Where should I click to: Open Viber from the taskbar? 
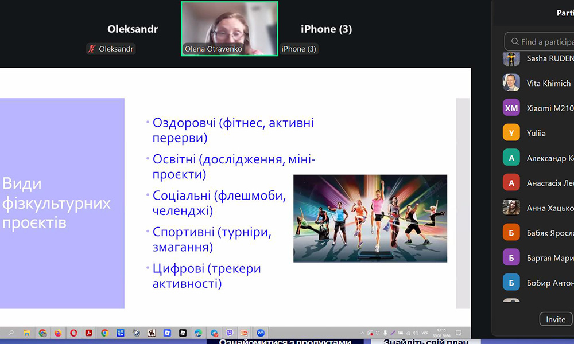(x=230, y=333)
